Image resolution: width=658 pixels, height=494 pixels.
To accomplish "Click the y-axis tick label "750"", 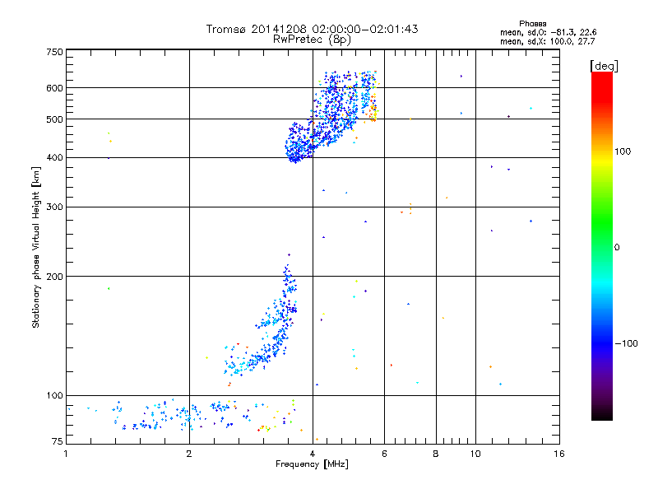I will pyautogui.click(x=54, y=52).
